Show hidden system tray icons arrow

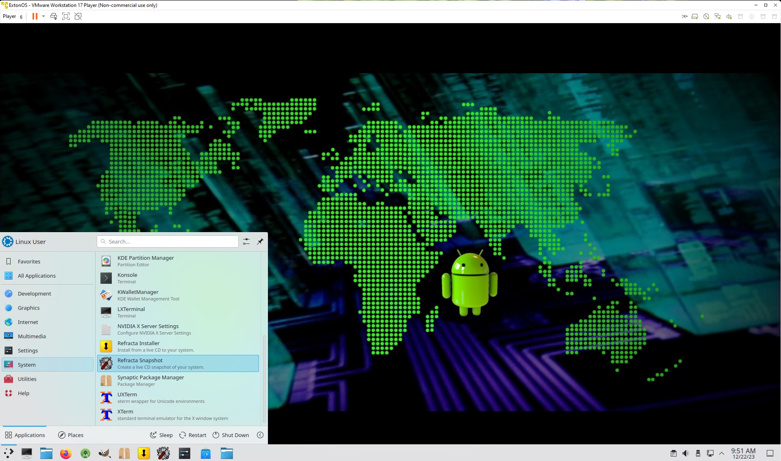(x=722, y=453)
